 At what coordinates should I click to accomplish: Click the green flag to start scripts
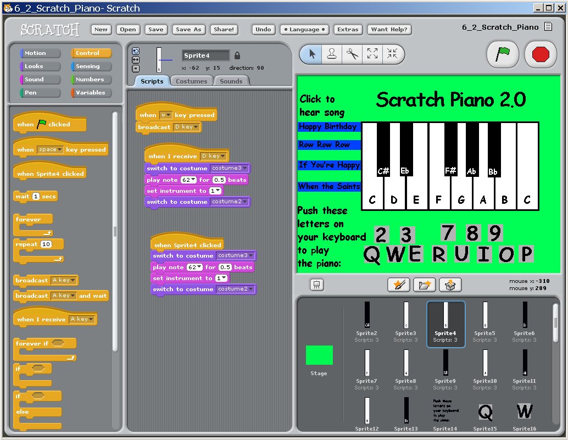(503, 55)
